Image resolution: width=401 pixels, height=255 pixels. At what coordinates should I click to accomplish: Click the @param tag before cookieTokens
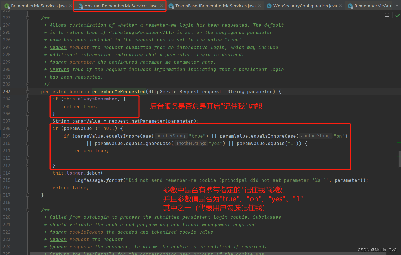pyautogui.click(x=58, y=232)
